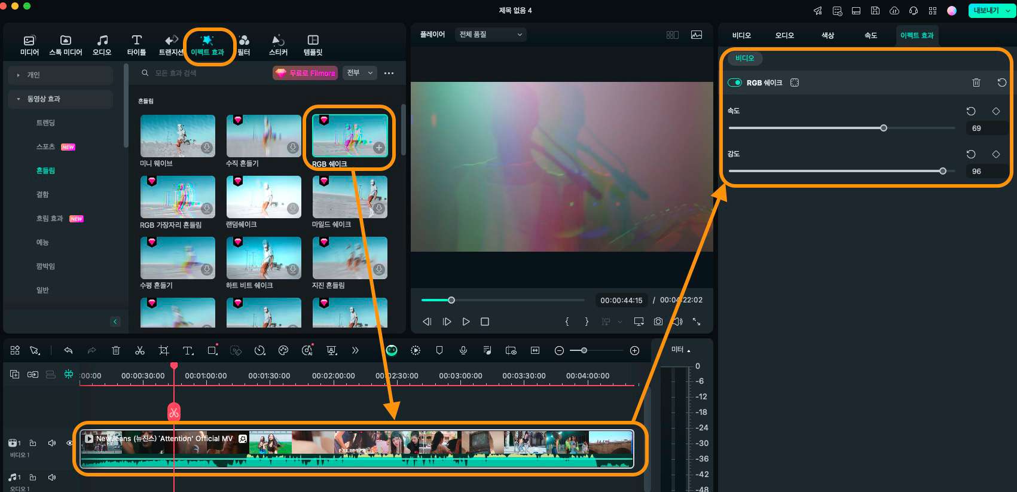Click the 모든 효과 검색 search field

203,73
